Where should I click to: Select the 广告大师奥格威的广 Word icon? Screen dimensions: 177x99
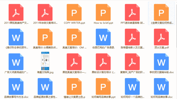16,62
